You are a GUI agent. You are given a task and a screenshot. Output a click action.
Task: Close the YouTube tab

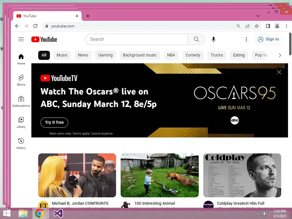pyautogui.click(x=77, y=16)
